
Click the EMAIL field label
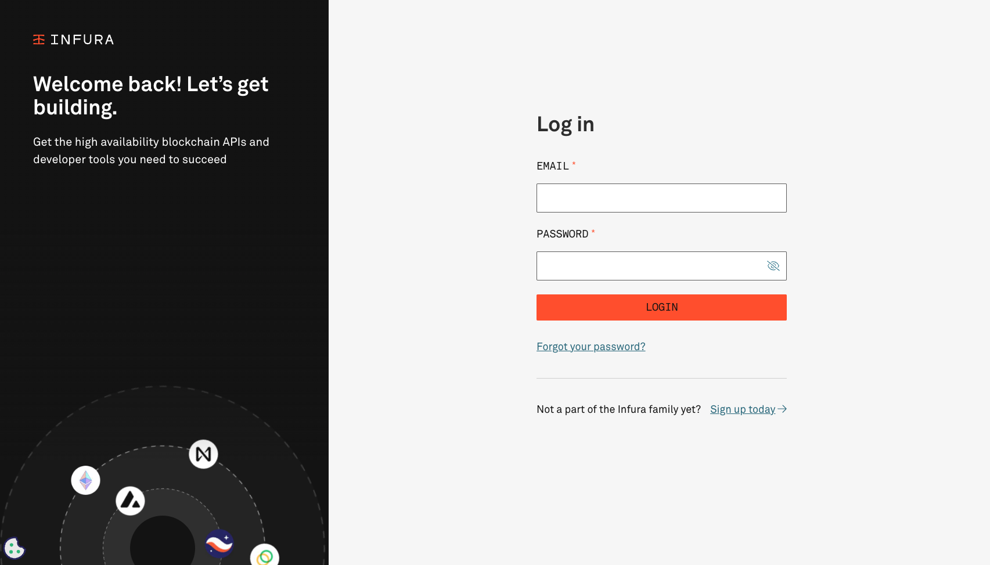point(552,166)
